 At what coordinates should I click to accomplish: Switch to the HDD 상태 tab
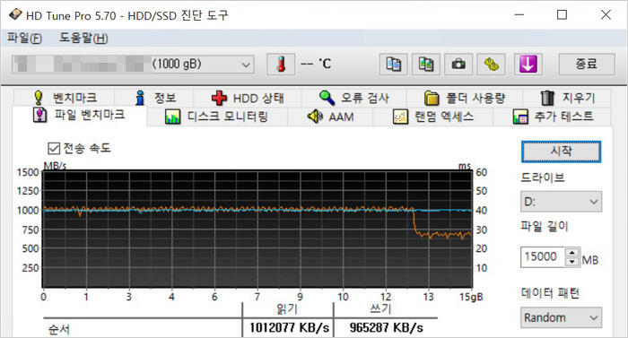click(x=248, y=98)
